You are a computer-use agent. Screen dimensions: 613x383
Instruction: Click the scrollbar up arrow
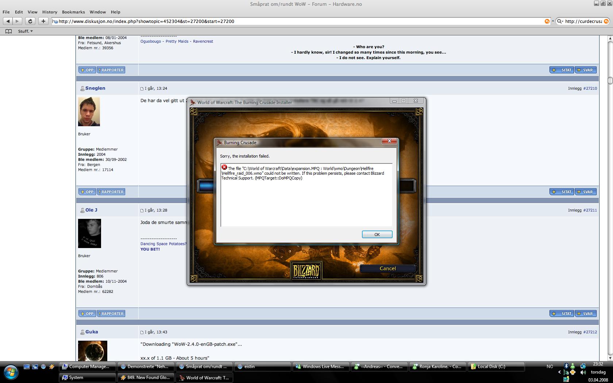tap(610, 38)
